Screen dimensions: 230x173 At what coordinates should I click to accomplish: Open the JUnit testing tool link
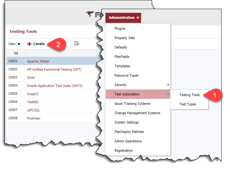(31, 78)
